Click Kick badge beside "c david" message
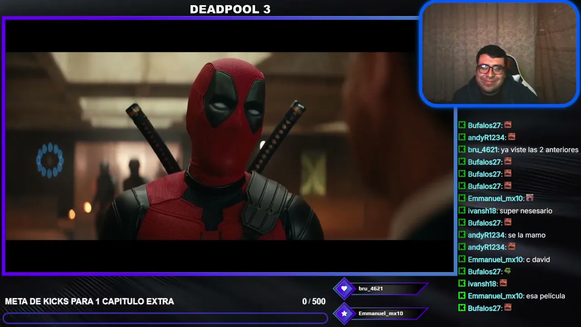The width and height of the screenshot is (581, 327). (462, 259)
